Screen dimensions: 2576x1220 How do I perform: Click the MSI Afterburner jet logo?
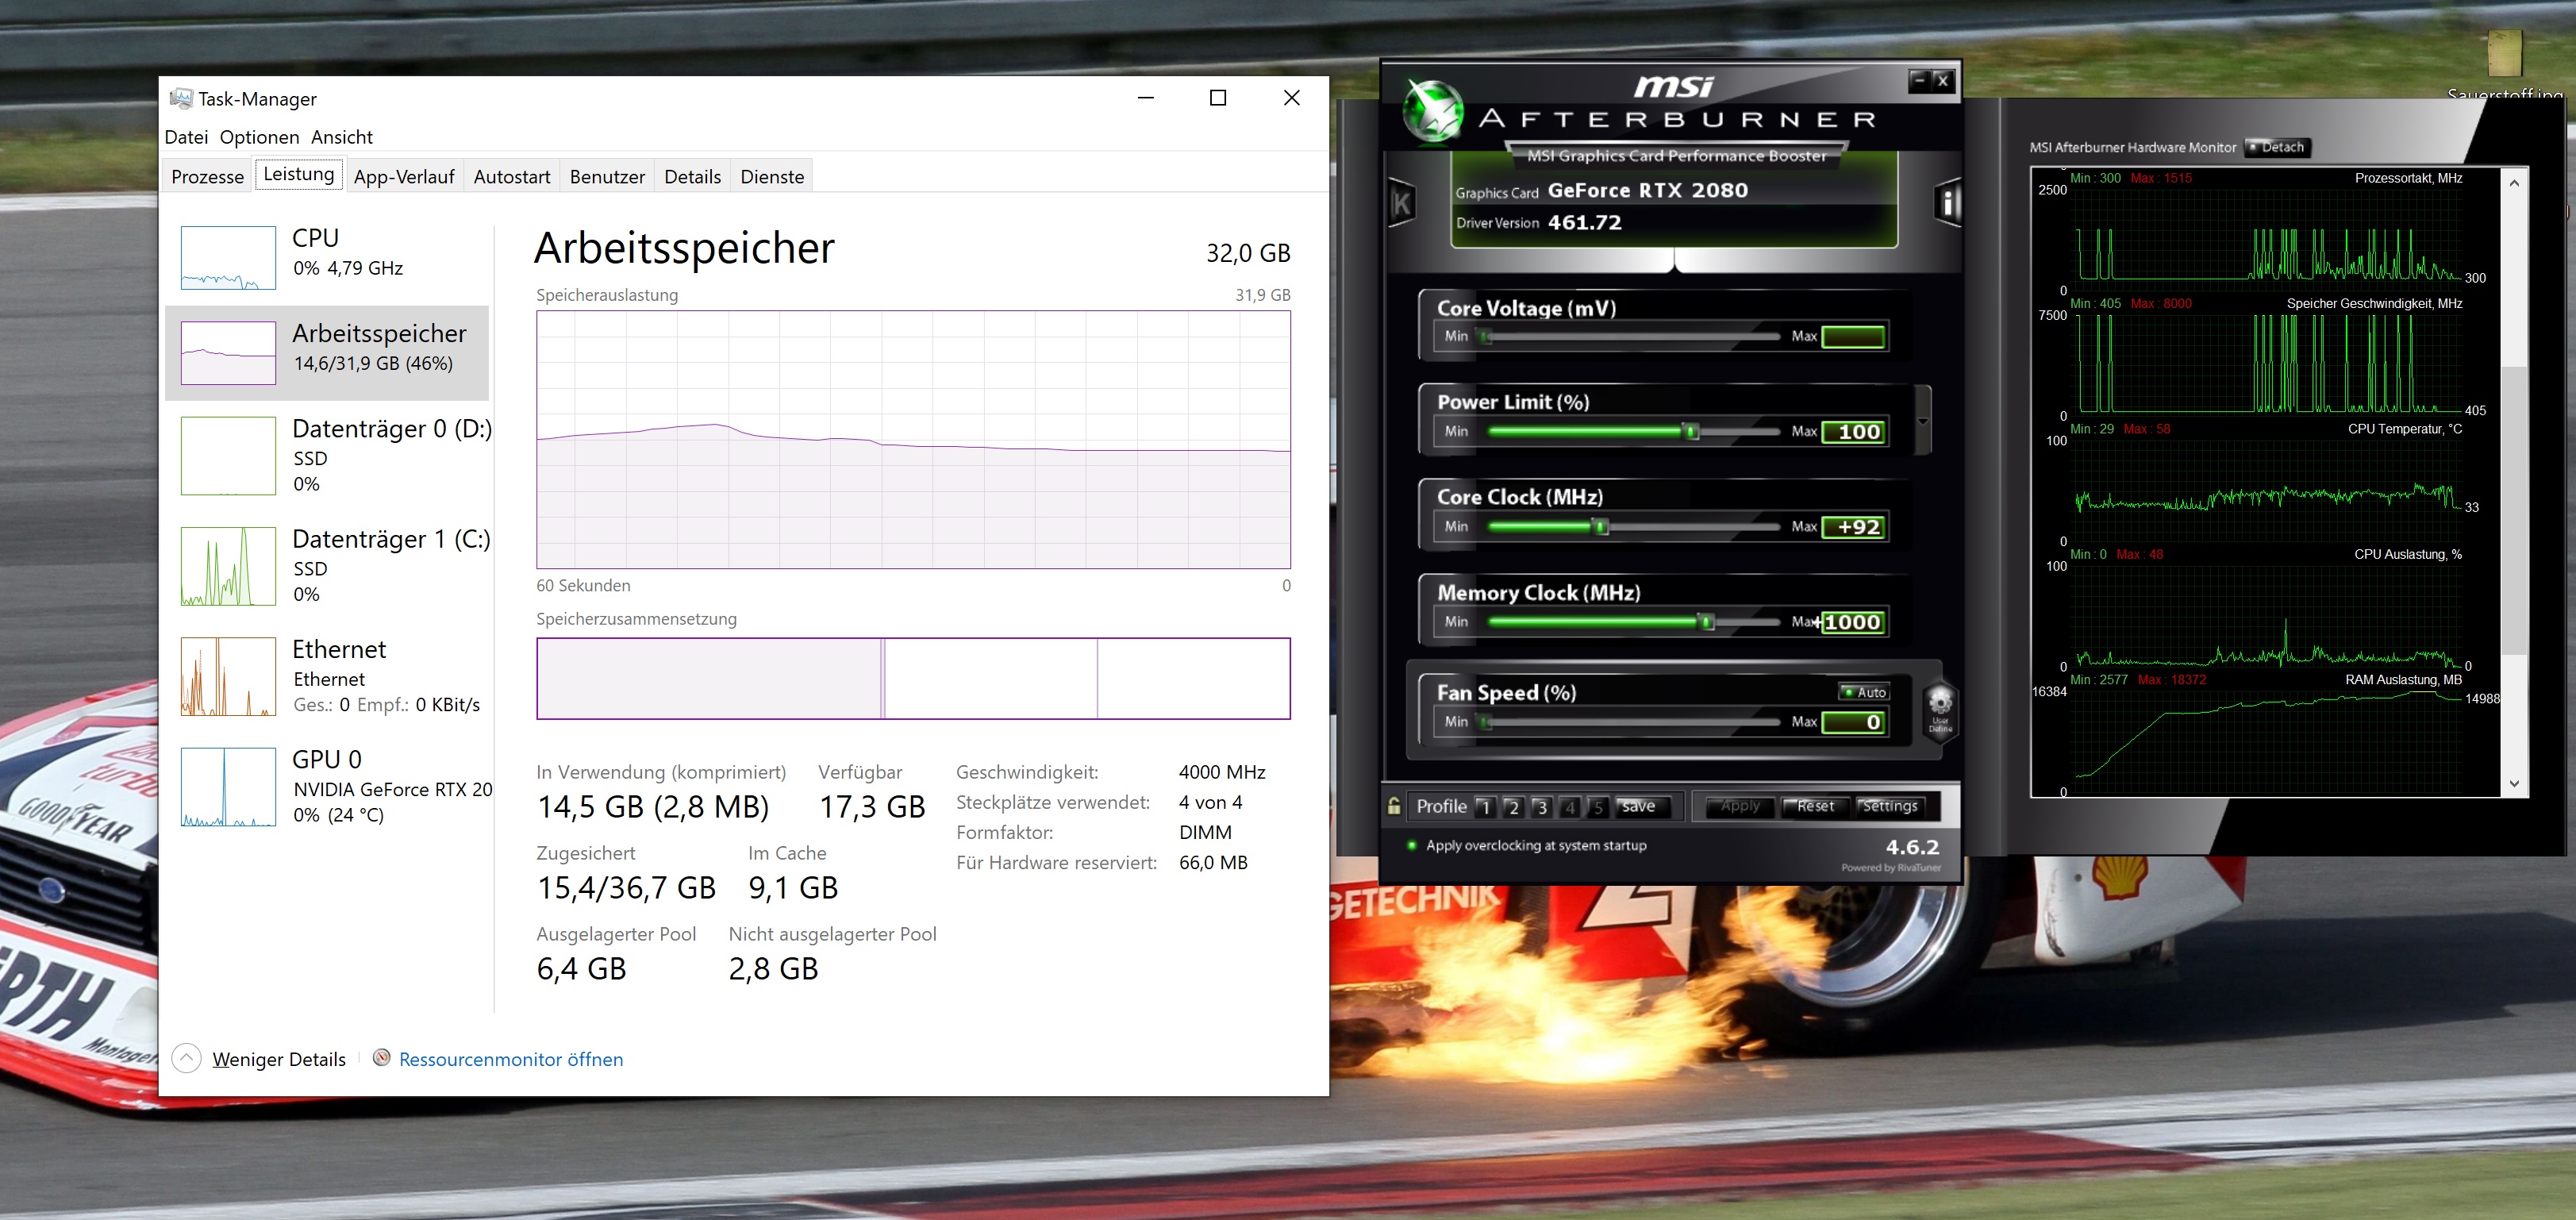click(x=1433, y=111)
